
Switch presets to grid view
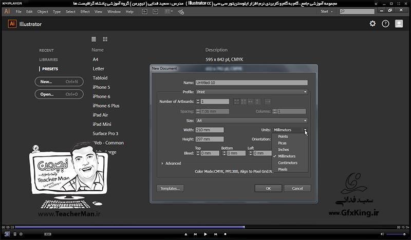[105, 39]
